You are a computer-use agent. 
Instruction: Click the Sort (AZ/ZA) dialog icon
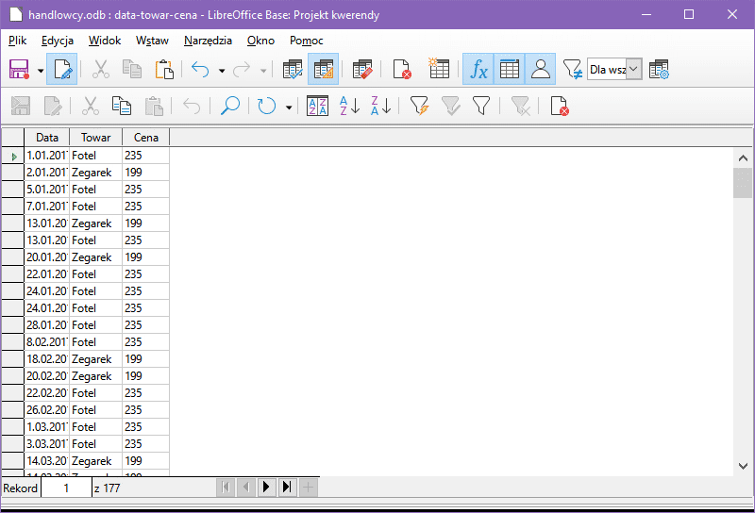click(318, 107)
